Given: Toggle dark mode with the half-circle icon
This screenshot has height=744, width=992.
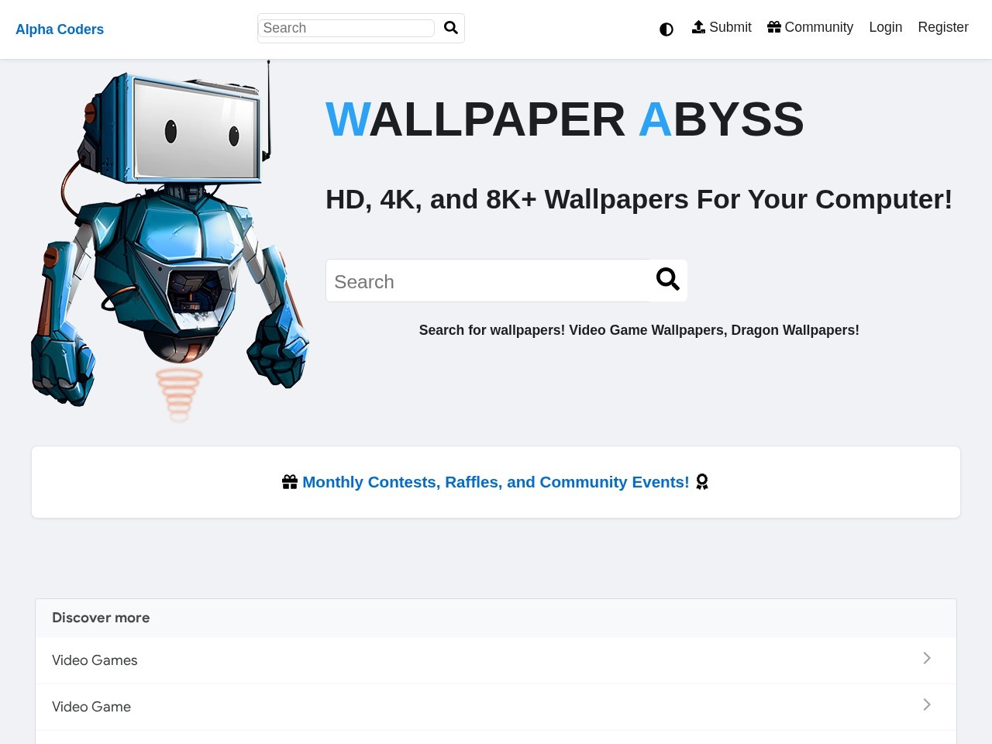Looking at the screenshot, I should [x=666, y=29].
